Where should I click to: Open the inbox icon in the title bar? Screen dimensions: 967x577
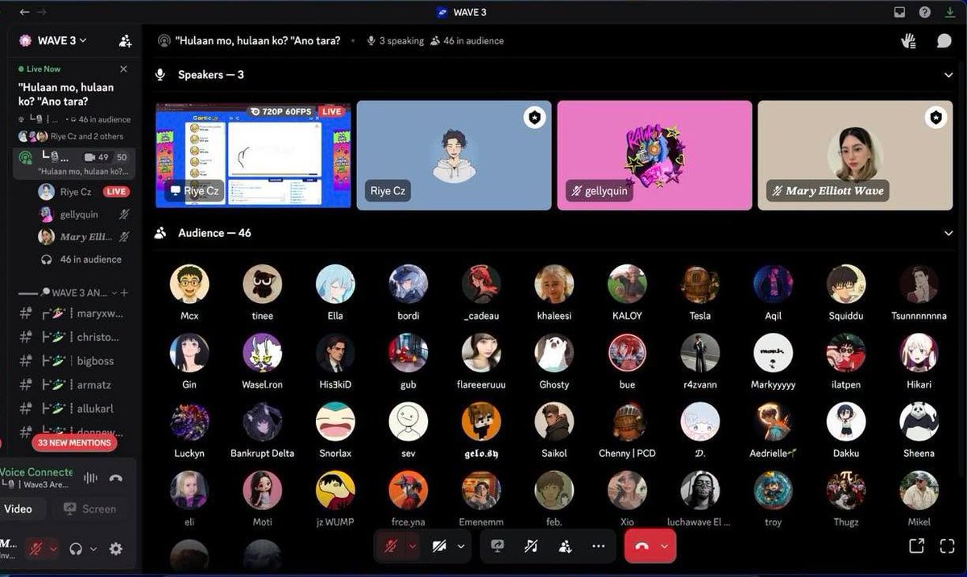900,12
